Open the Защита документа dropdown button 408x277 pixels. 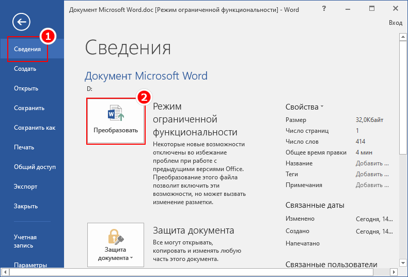point(116,245)
